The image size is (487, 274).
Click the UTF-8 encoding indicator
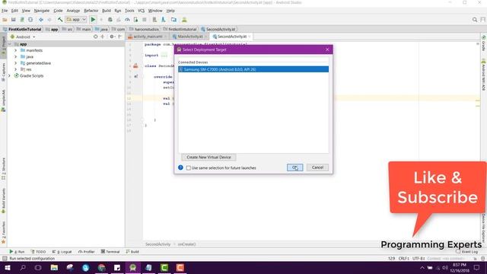pos(419,259)
